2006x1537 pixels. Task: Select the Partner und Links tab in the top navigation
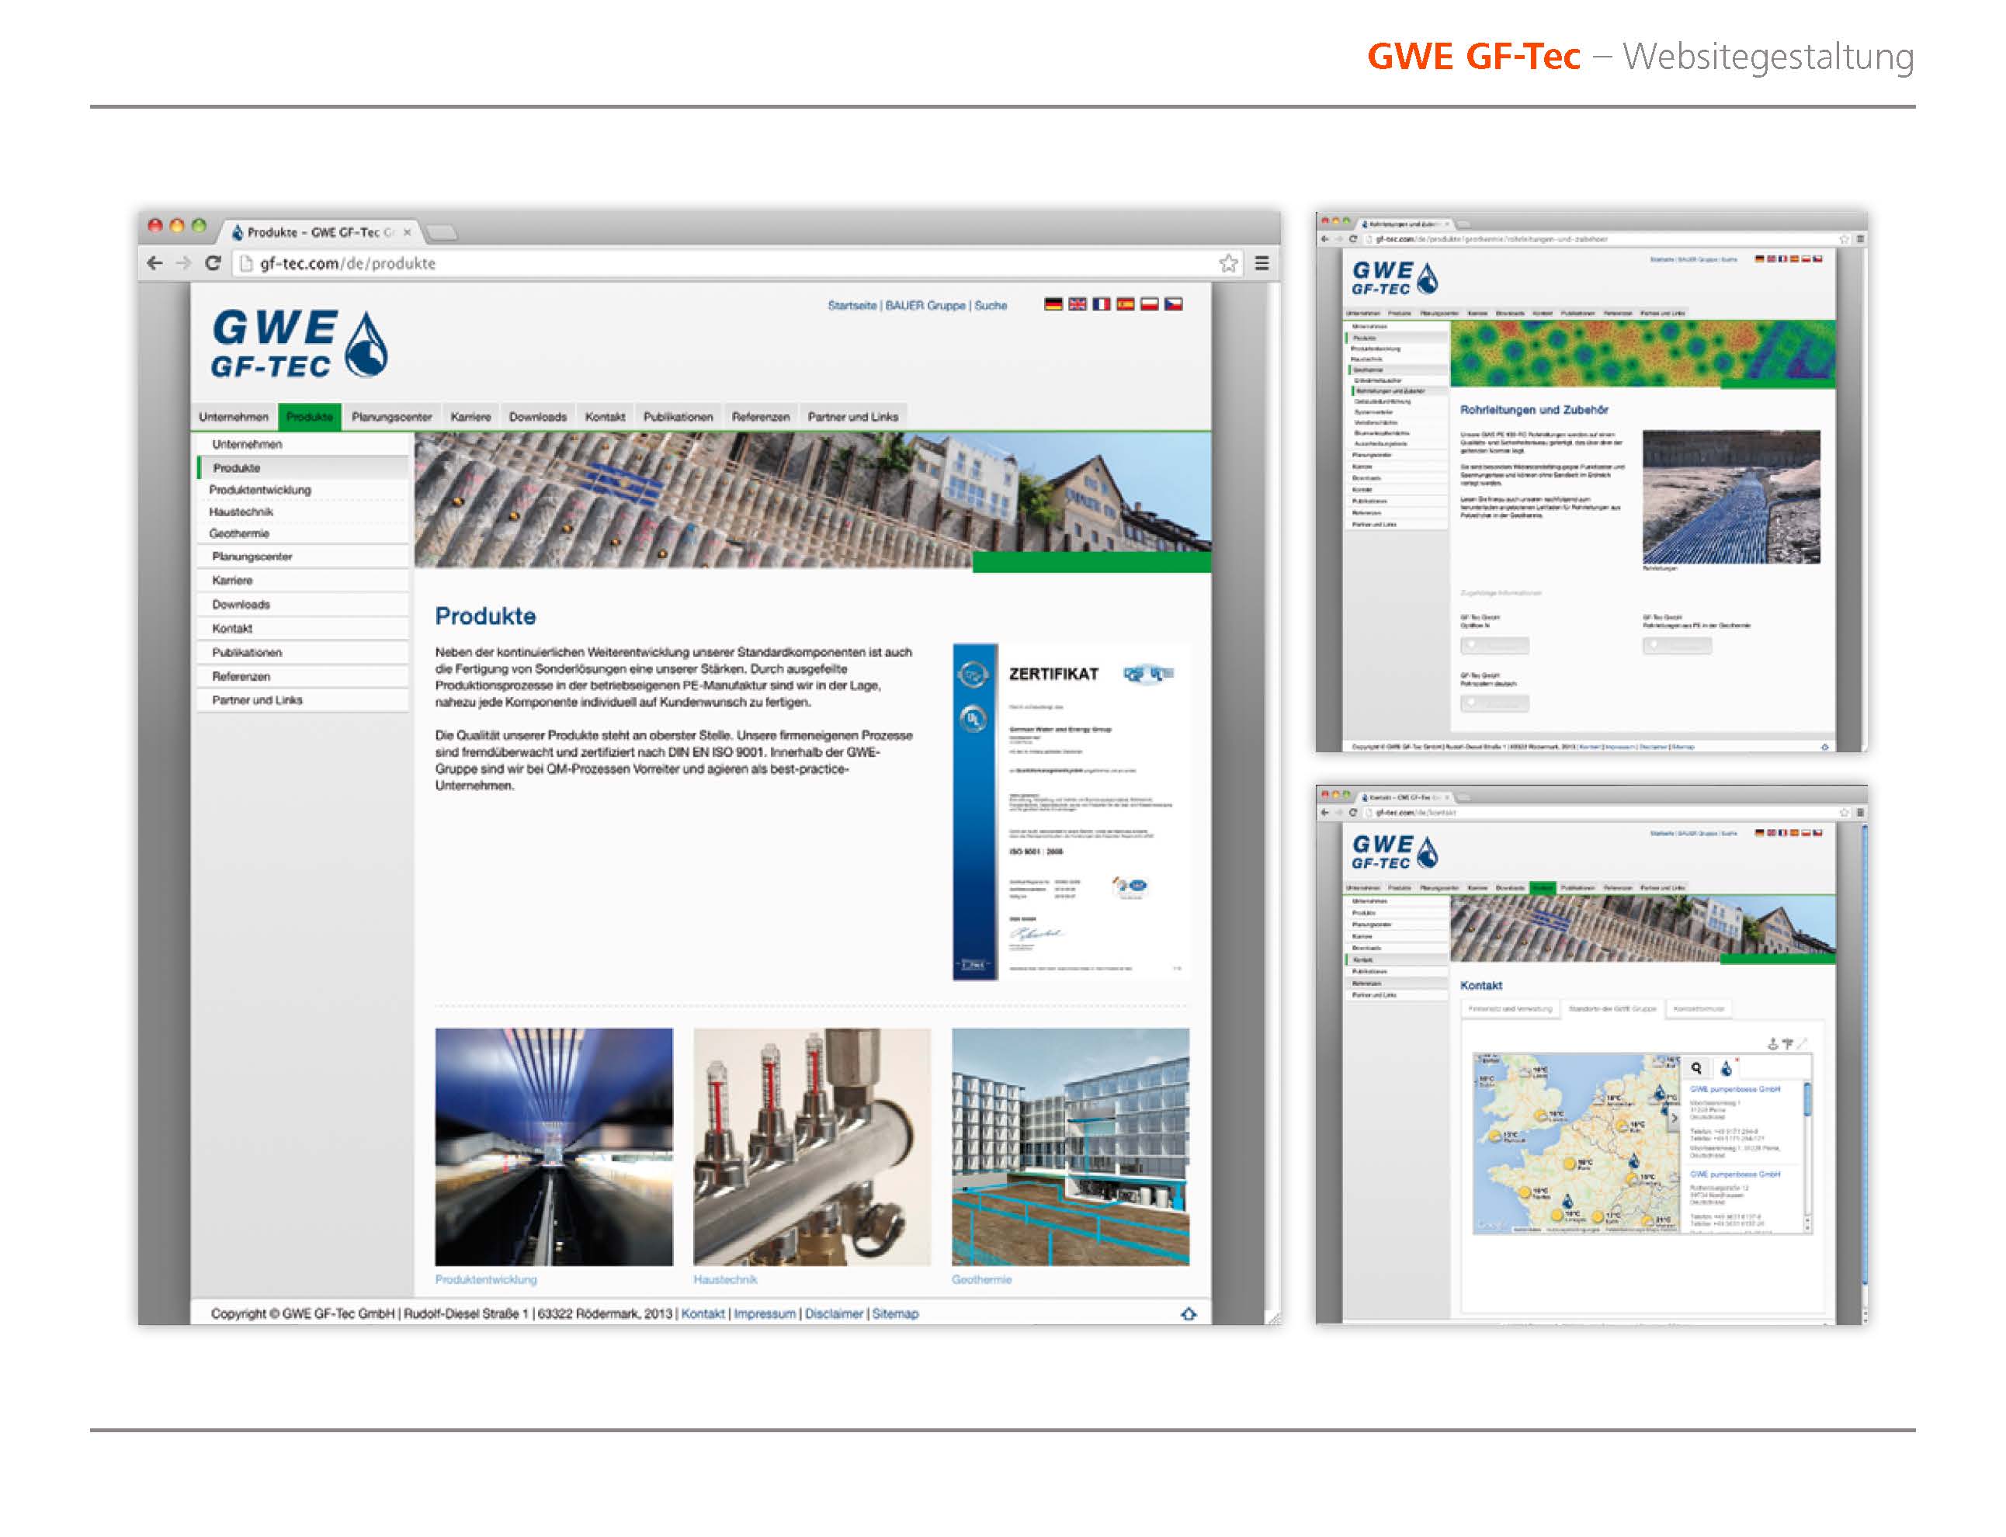pyautogui.click(x=852, y=416)
